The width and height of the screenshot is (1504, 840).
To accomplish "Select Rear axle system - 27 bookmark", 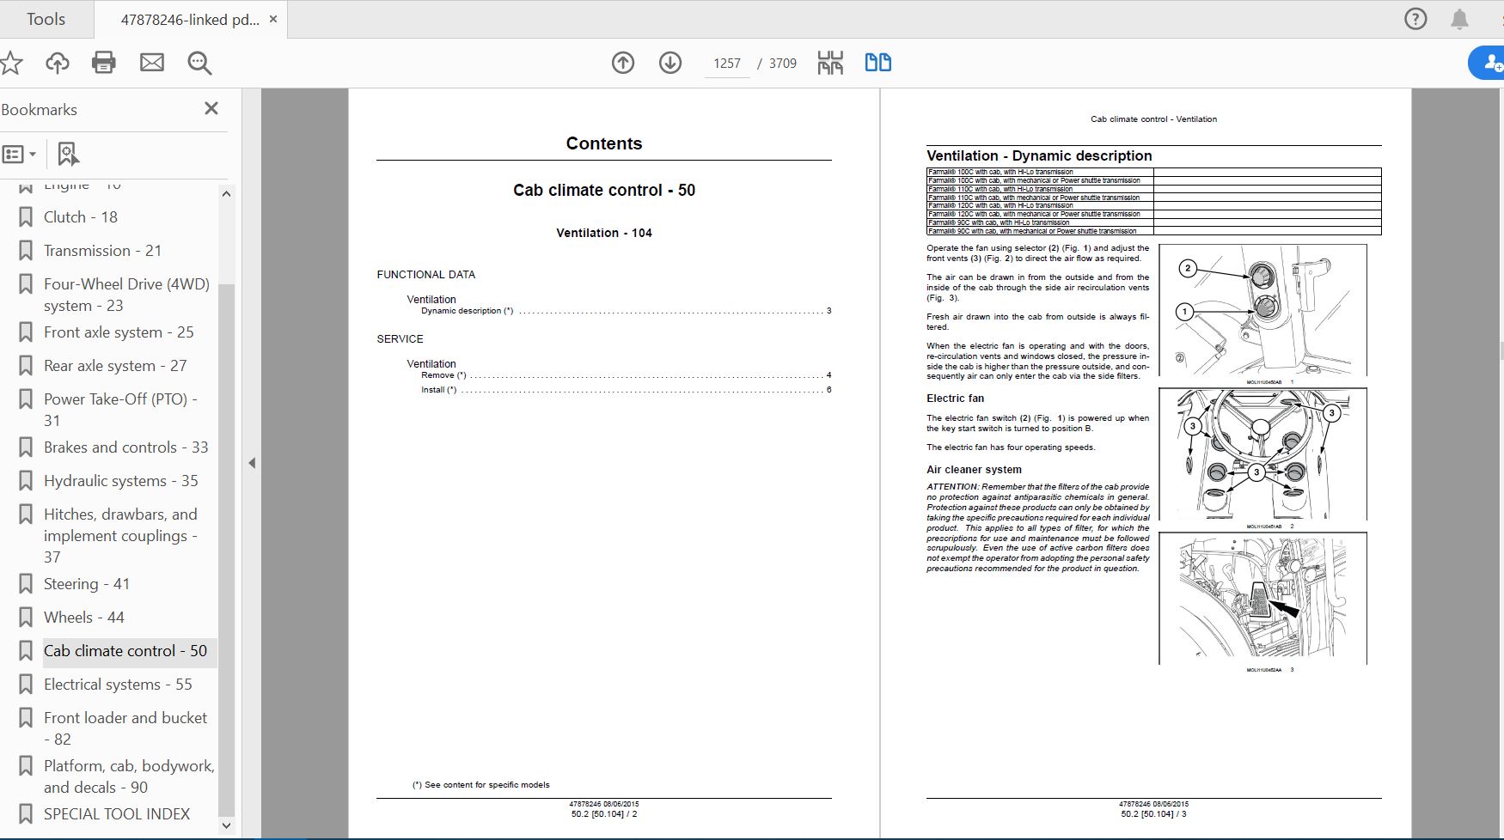I will [115, 366].
